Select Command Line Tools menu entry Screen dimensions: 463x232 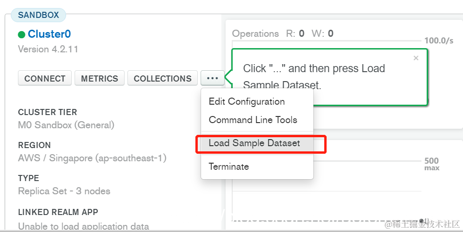pyautogui.click(x=253, y=120)
